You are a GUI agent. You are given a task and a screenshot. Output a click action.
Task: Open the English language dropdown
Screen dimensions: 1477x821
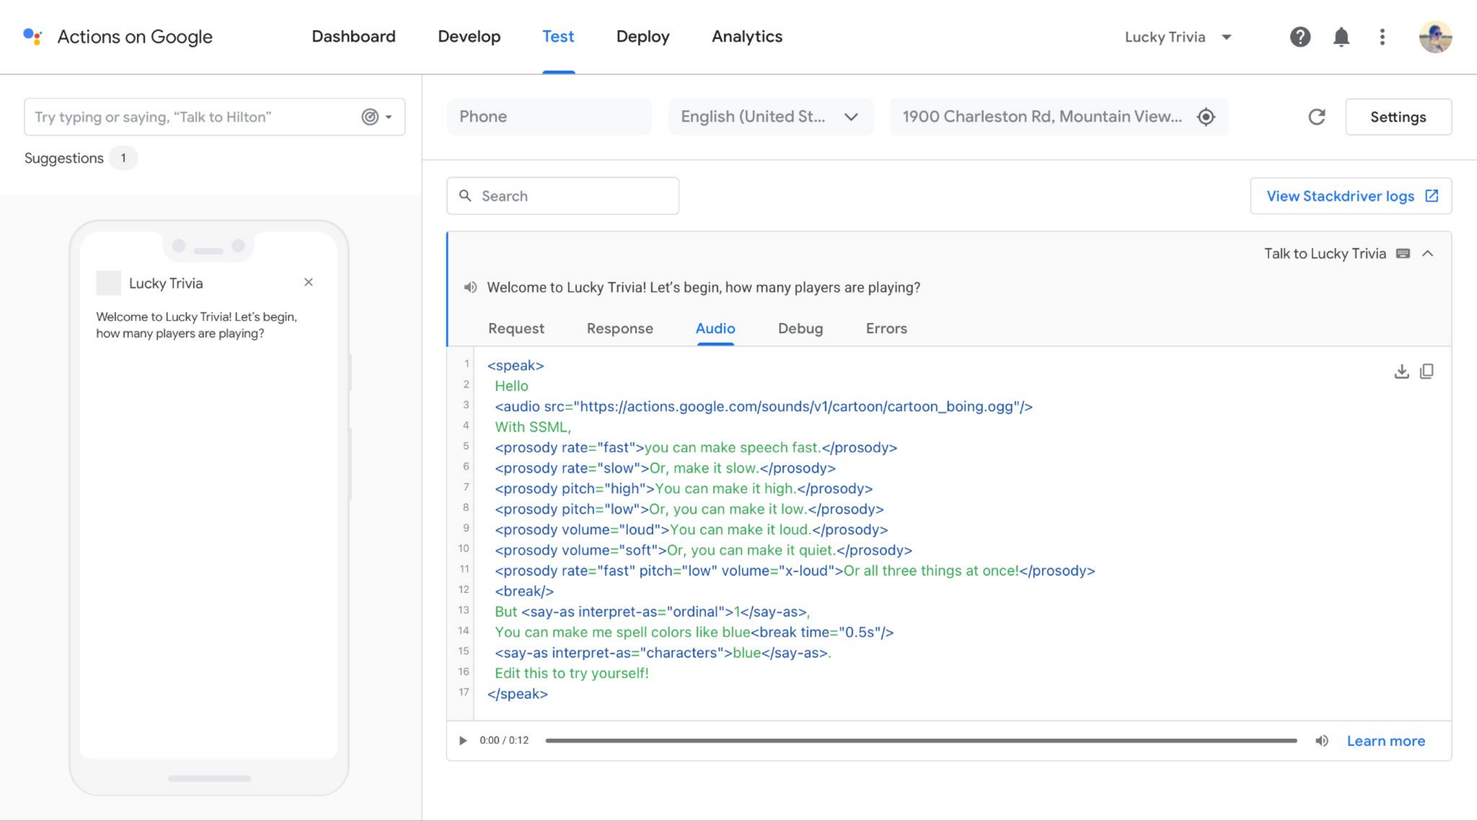[x=771, y=116]
